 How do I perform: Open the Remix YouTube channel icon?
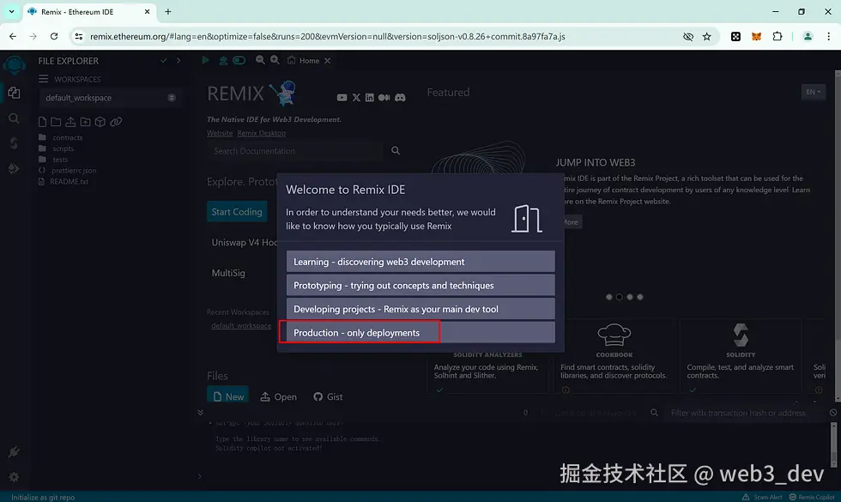click(342, 98)
